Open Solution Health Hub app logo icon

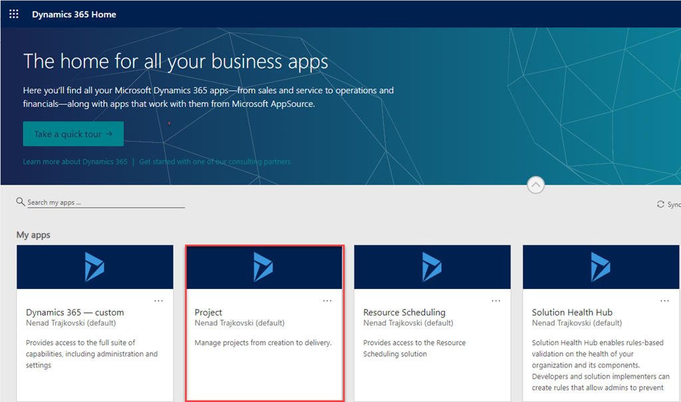(601, 267)
